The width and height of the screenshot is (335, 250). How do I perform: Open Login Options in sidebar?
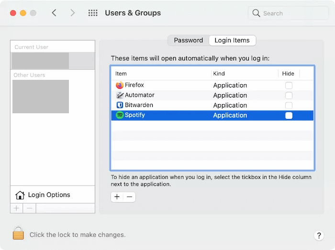pyautogui.click(x=53, y=195)
